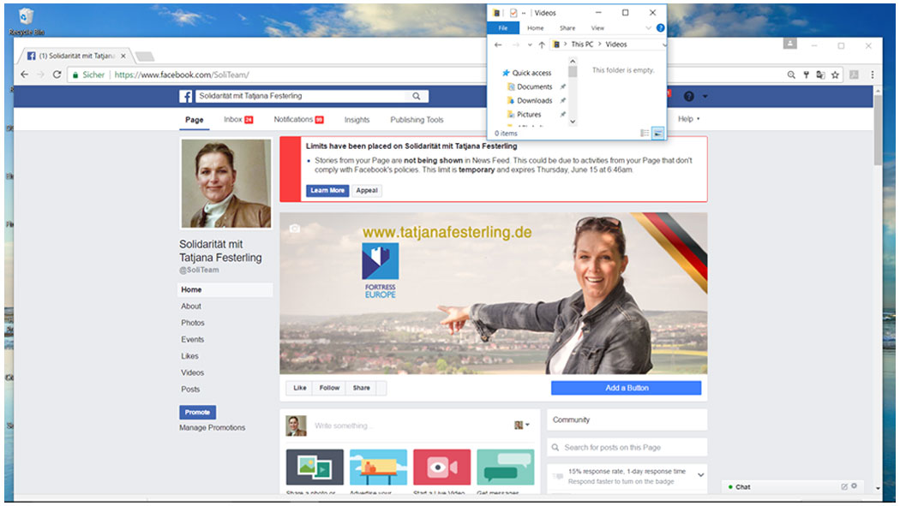Click the key password icon in the address bar
900x506 pixels.
click(x=806, y=74)
